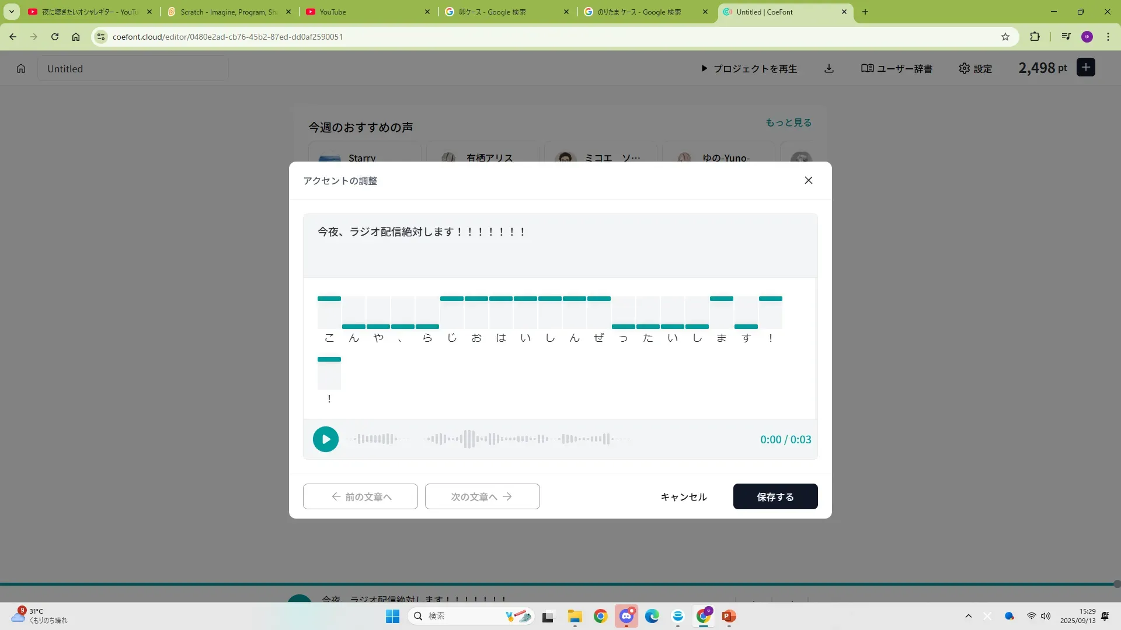
Task: Bookmark this page with the star icon
Action: coord(1005,37)
